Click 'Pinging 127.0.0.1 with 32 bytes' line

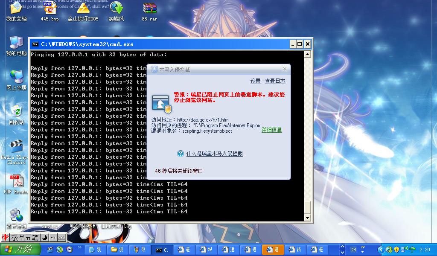99,55
